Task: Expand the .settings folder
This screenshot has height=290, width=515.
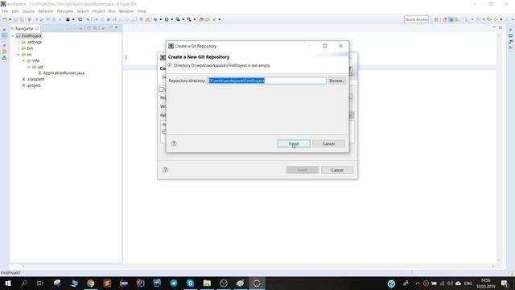Action: (19, 42)
